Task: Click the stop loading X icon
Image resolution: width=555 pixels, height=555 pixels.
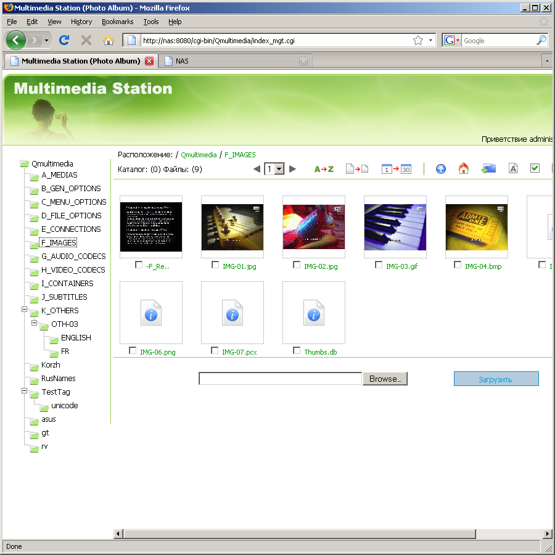Action: click(86, 40)
